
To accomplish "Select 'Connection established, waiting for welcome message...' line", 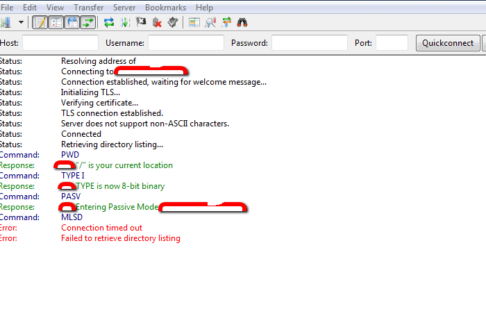I will click(164, 82).
